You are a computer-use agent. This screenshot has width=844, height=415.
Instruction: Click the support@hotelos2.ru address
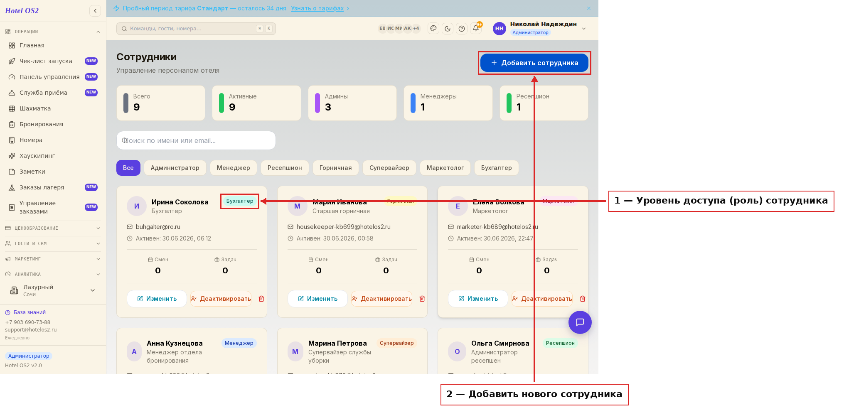coord(31,330)
